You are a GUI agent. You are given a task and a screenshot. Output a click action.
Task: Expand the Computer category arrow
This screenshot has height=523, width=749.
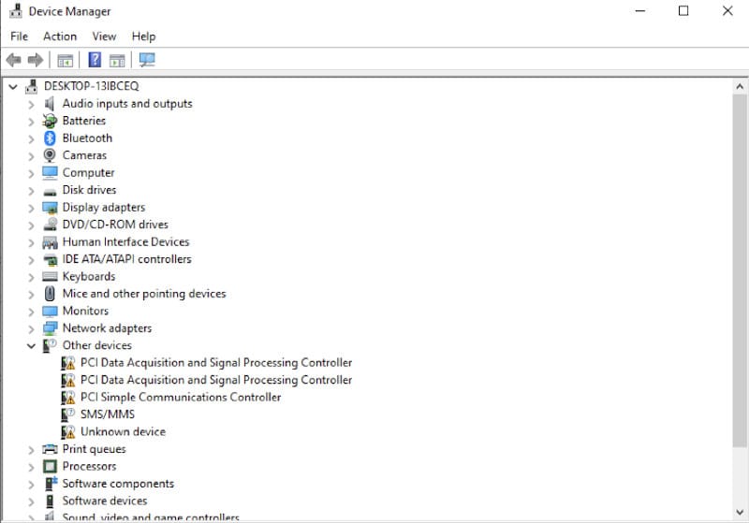(x=32, y=173)
